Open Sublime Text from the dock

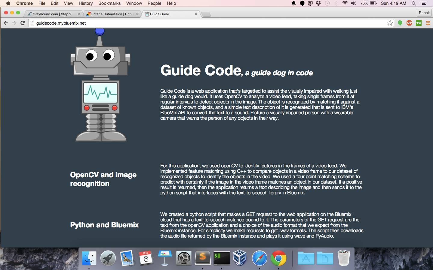coord(203,258)
